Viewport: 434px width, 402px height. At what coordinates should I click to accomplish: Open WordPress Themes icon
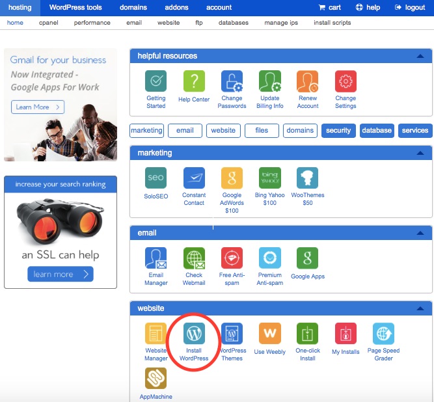tap(232, 334)
